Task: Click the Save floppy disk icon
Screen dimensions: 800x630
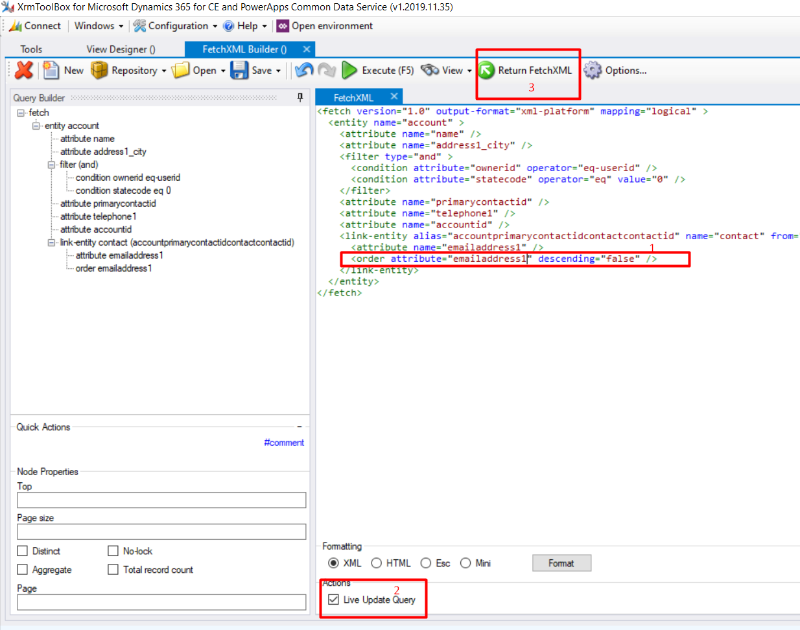Action: pyautogui.click(x=240, y=70)
